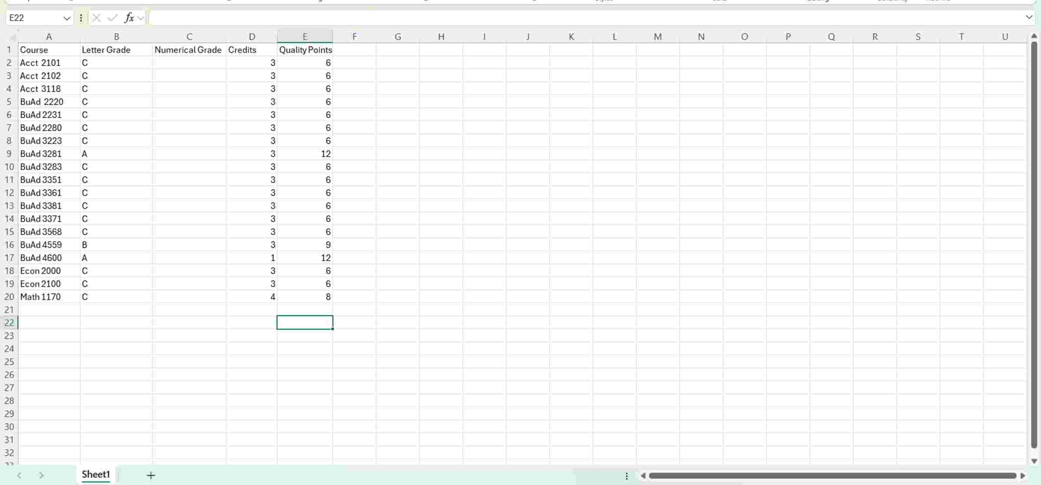Image resolution: width=1041 pixels, height=485 pixels.
Task: Open the chevron next to the fx icon
Action: [x=141, y=18]
